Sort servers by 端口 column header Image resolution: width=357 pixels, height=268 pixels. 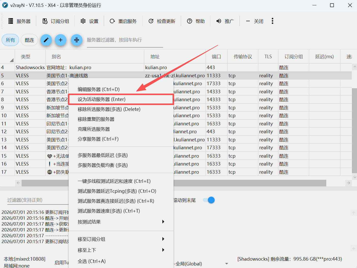click(216, 56)
